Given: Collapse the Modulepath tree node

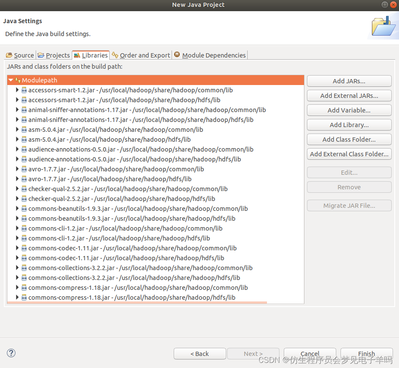Looking at the screenshot, I should pyautogui.click(x=11, y=80).
